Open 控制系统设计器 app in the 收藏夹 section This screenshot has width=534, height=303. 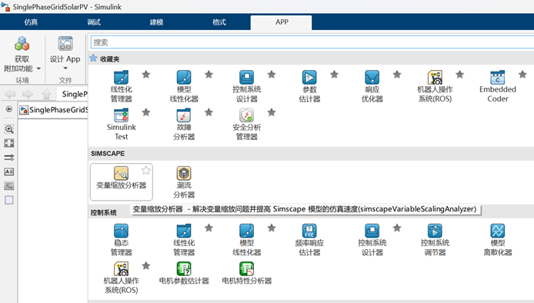(246, 86)
